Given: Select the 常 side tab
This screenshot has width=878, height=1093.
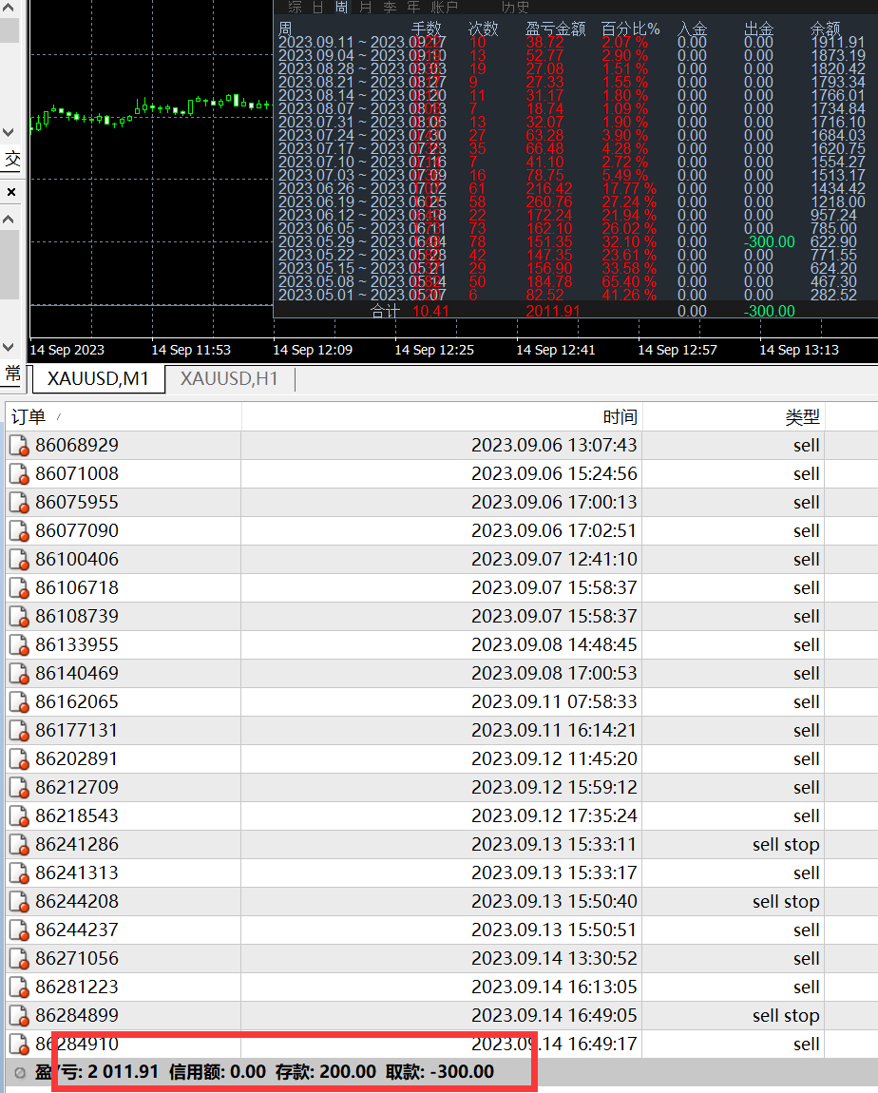Looking at the screenshot, I should point(12,374).
